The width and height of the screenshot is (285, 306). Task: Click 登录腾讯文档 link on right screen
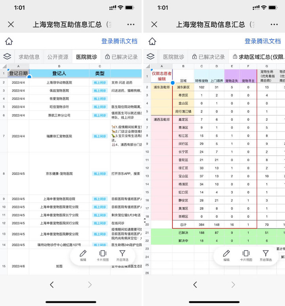[x=263, y=41]
